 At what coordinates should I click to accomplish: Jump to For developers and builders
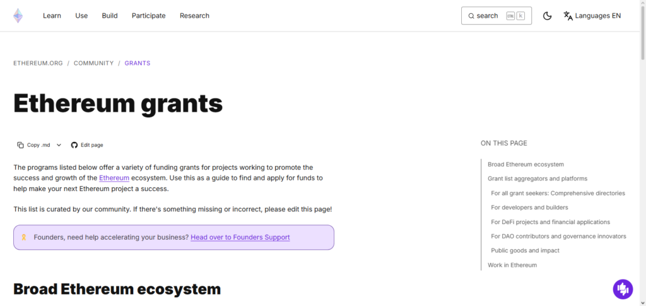point(529,208)
